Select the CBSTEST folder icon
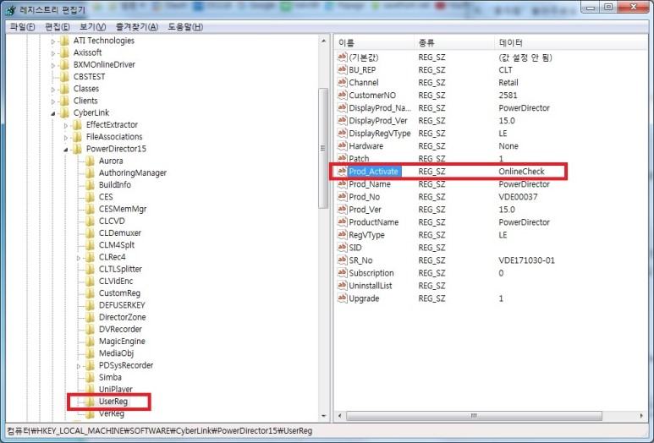This screenshot has width=654, height=443. 64,77
